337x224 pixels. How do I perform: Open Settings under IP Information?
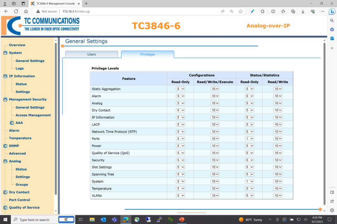[22, 92]
